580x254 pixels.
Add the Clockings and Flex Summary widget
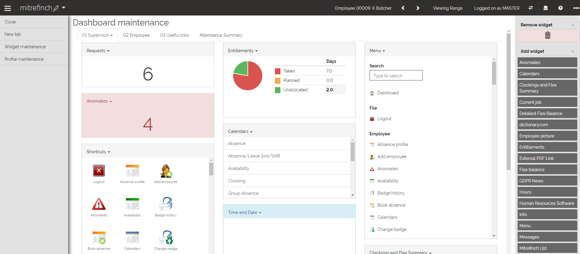547,88
